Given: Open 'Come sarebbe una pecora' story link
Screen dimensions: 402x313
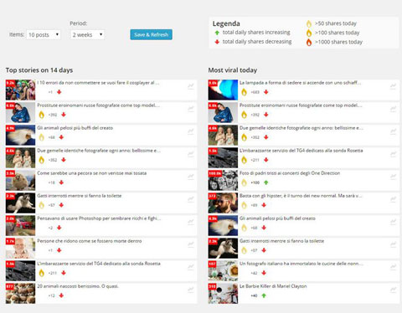Looking at the screenshot, I should (92, 173).
